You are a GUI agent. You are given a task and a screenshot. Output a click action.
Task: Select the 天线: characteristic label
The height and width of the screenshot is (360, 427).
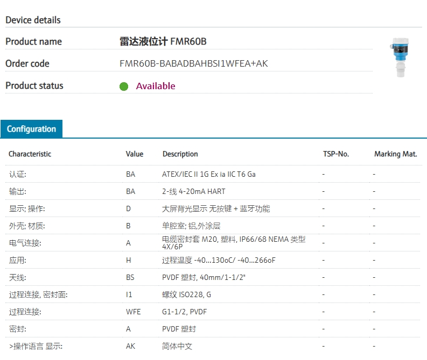pyautogui.click(x=18, y=277)
